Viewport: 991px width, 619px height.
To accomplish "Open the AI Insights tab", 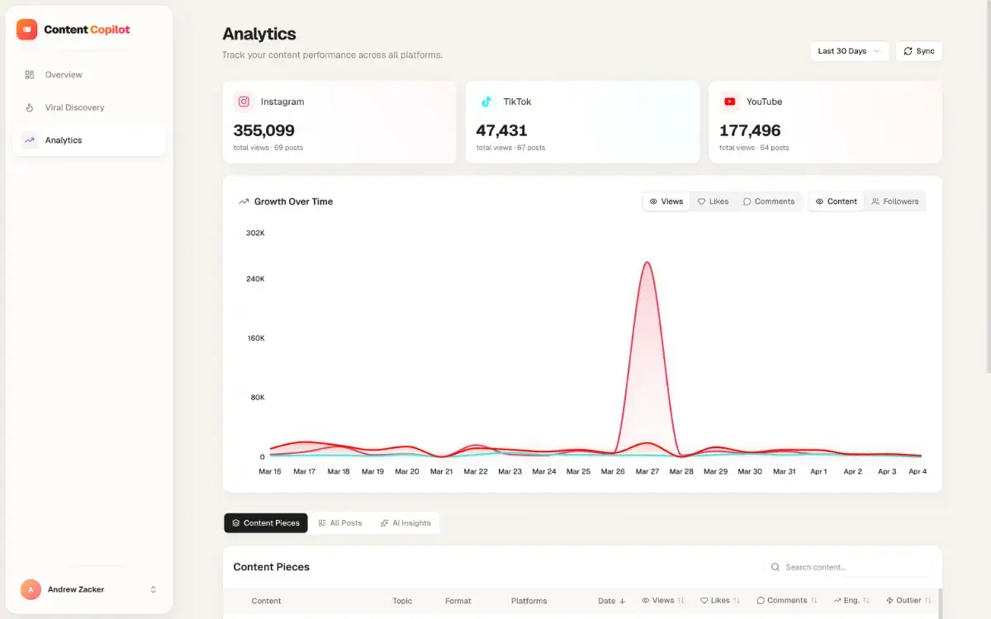I will click(405, 523).
